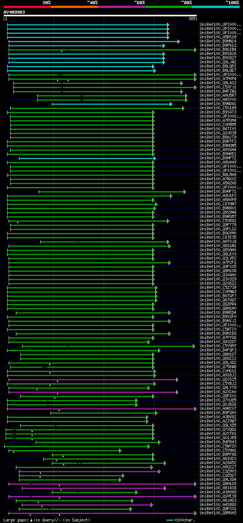Select label UniRef100_Q10S25
Viewport: 243px width, 523px height.
pyautogui.click(x=219, y=380)
